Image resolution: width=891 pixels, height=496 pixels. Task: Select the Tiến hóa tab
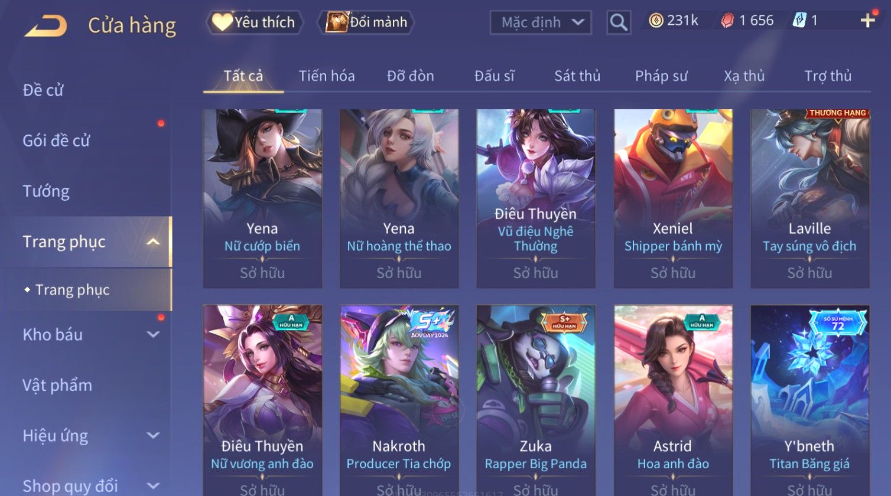[x=327, y=76]
